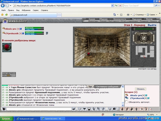The width and height of the screenshot is (161, 121).
Task: Open the Мой Скролл submenu link
Action: pos(114,21)
